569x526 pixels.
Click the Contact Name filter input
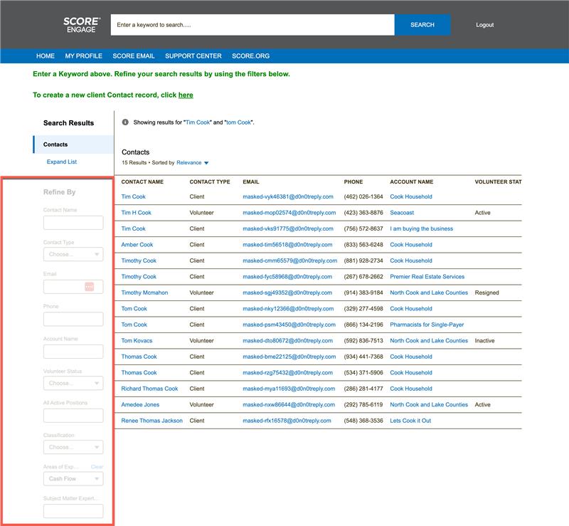pyautogui.click(x=73, y=223)
